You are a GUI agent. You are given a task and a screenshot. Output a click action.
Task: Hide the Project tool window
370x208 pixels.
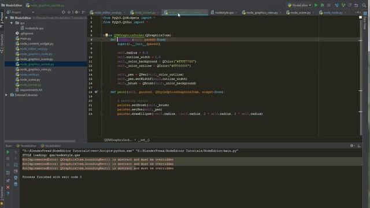coord(83,12)
